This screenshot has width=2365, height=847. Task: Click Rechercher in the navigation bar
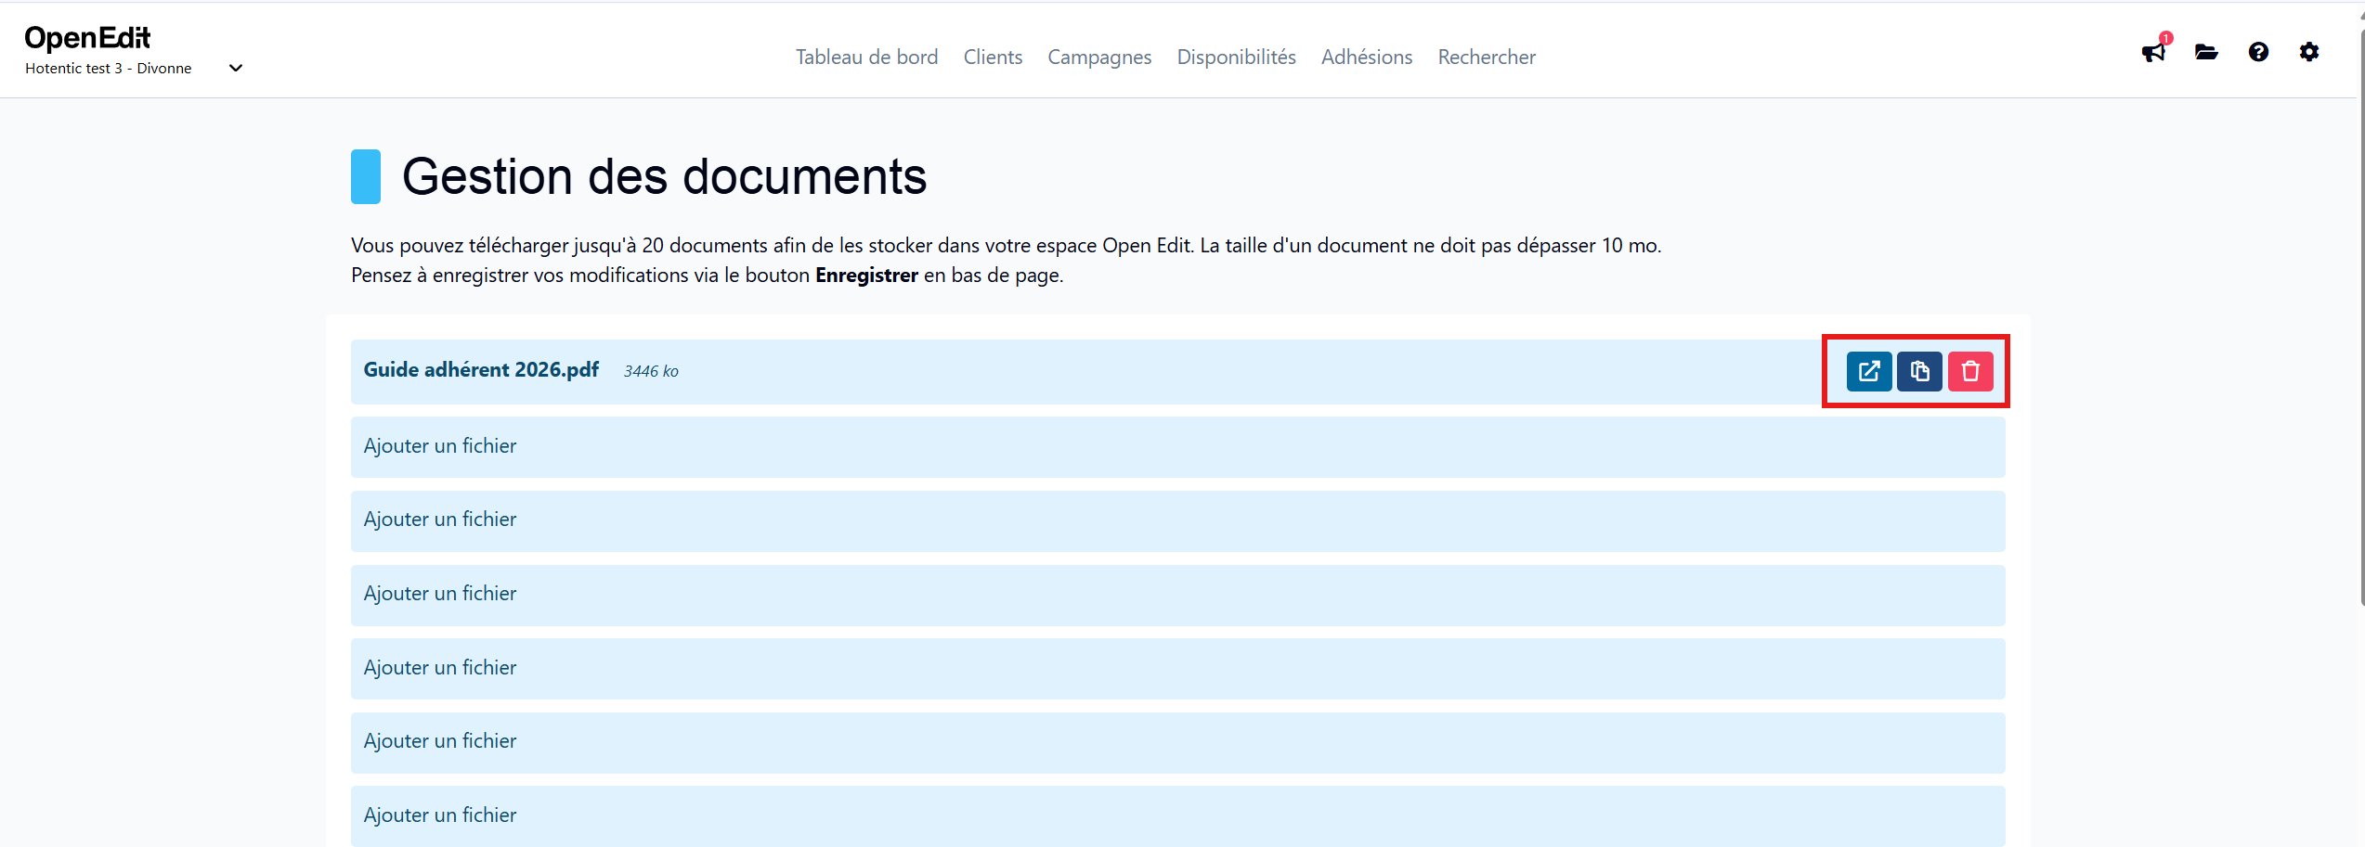(1486, 57)
